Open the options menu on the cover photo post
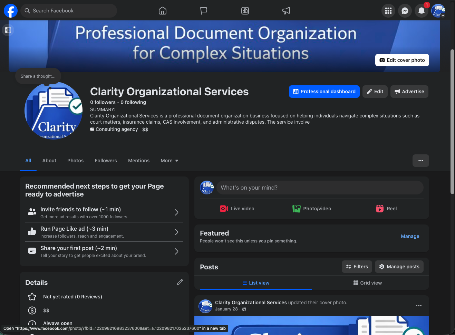This screenshot has width=455, height=335. pos(419,306)
